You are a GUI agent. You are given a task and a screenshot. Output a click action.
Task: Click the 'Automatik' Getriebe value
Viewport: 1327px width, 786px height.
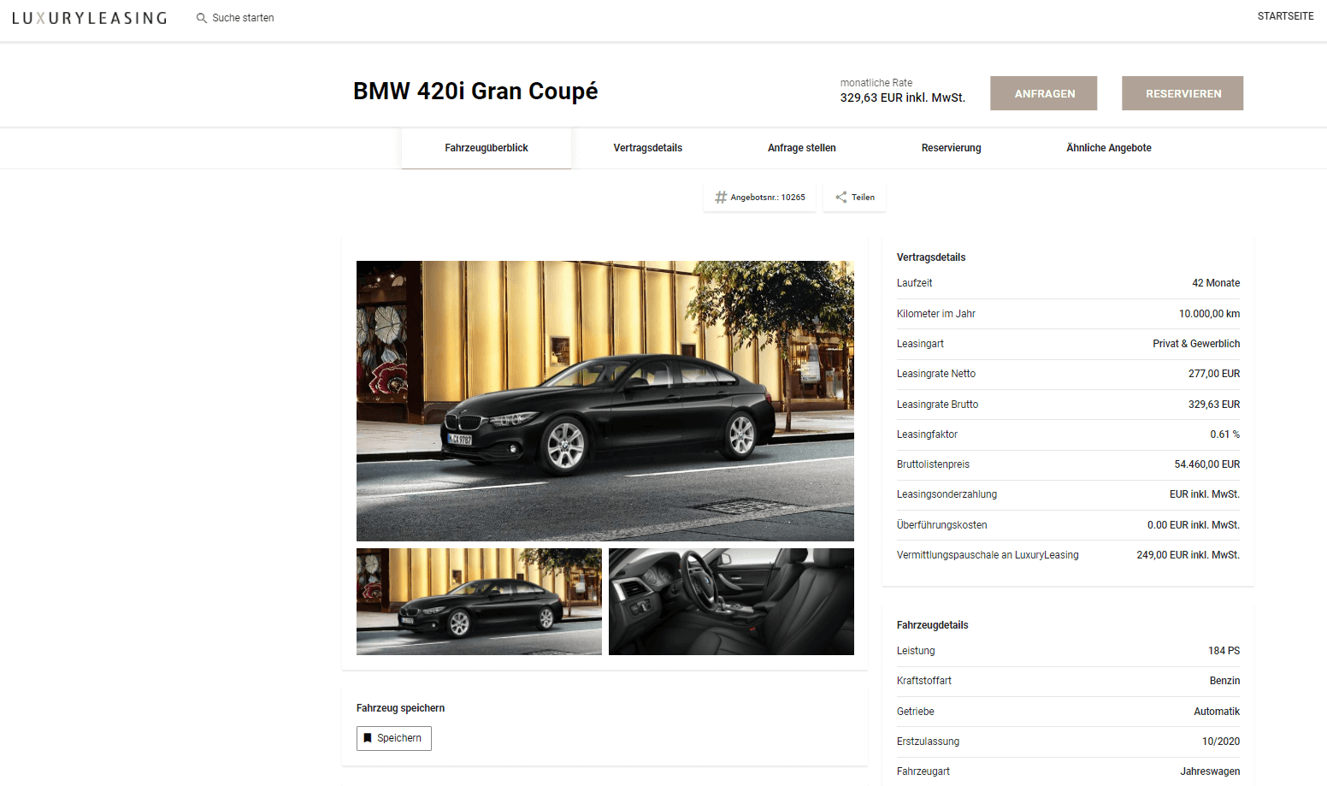click(1217, 712)
